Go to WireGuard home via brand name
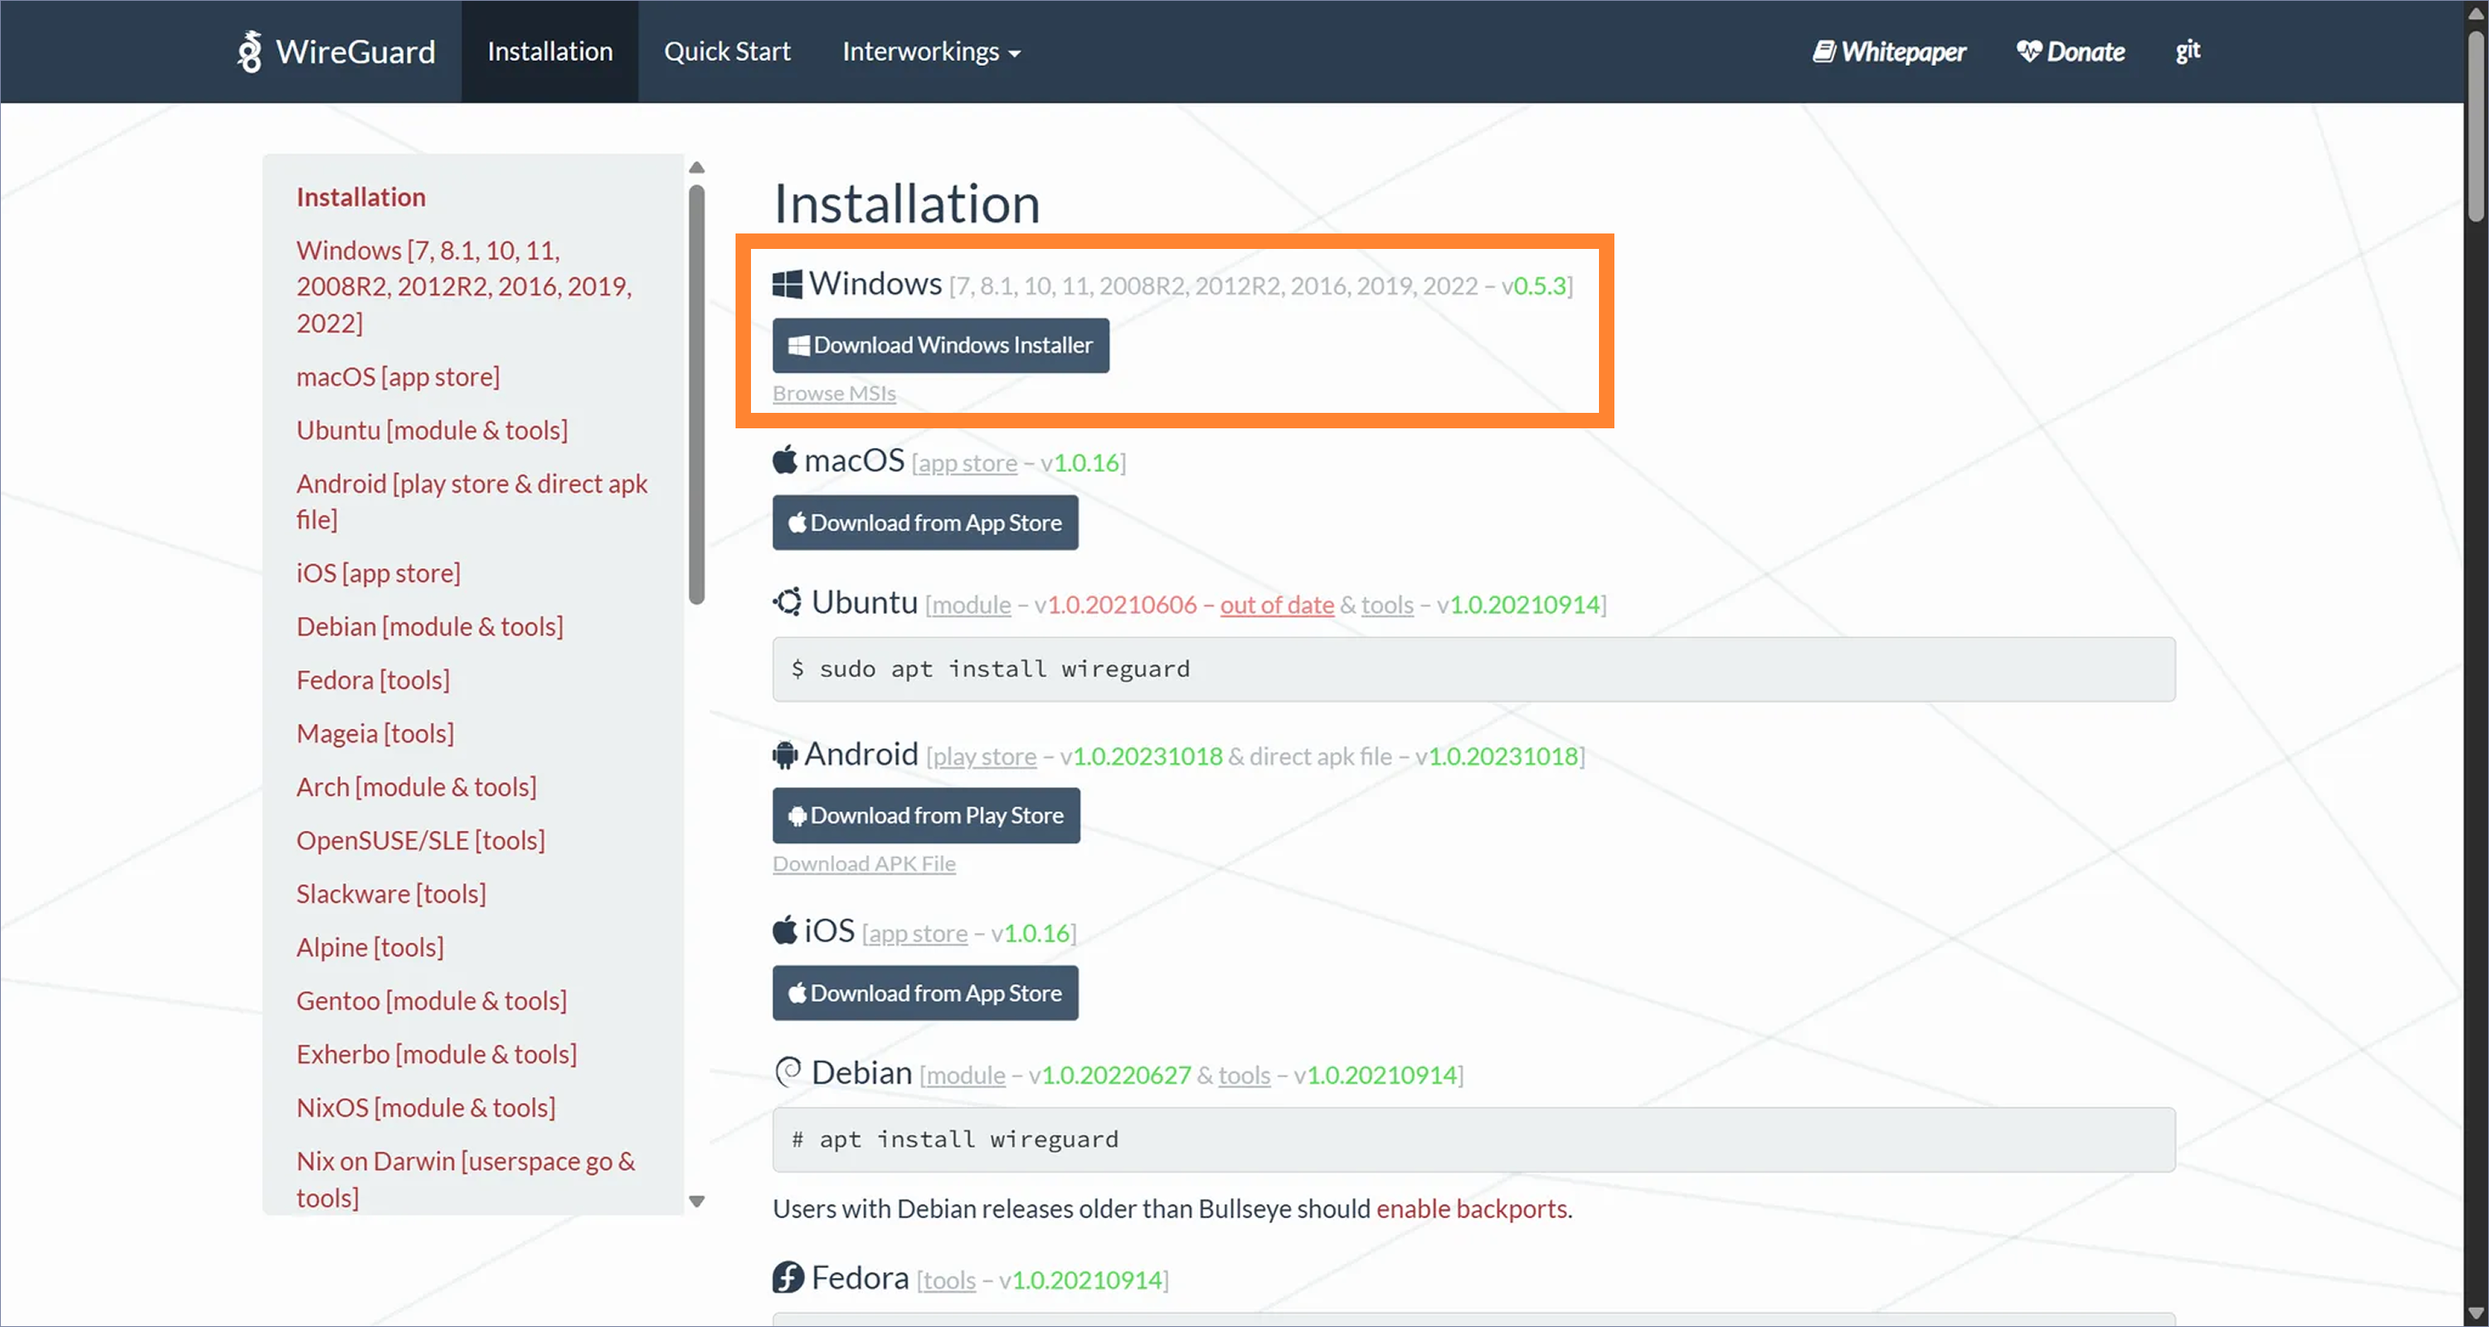The height and width of the screenshot is (1327, 2489). pyautogui.click(x=355, y=52)
